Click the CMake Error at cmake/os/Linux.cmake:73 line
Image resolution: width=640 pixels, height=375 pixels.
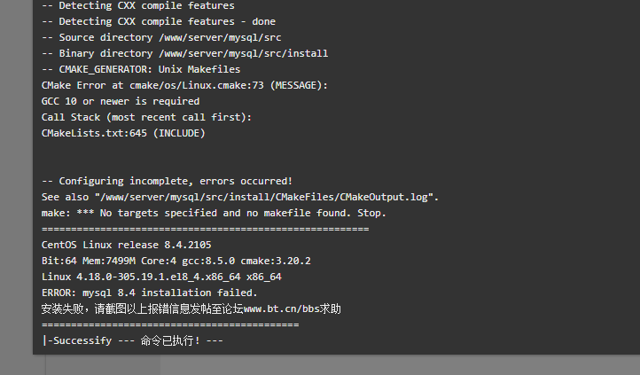[x=184, y=85]
